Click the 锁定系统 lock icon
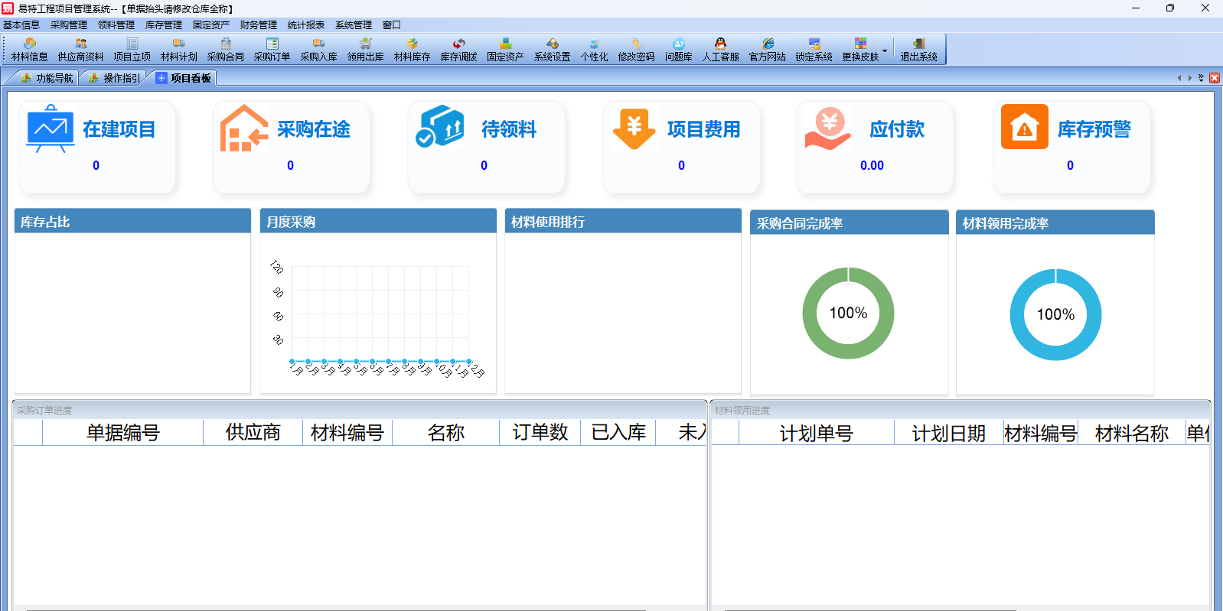This screenshot has height=611, width=1223. click(814, 50)
